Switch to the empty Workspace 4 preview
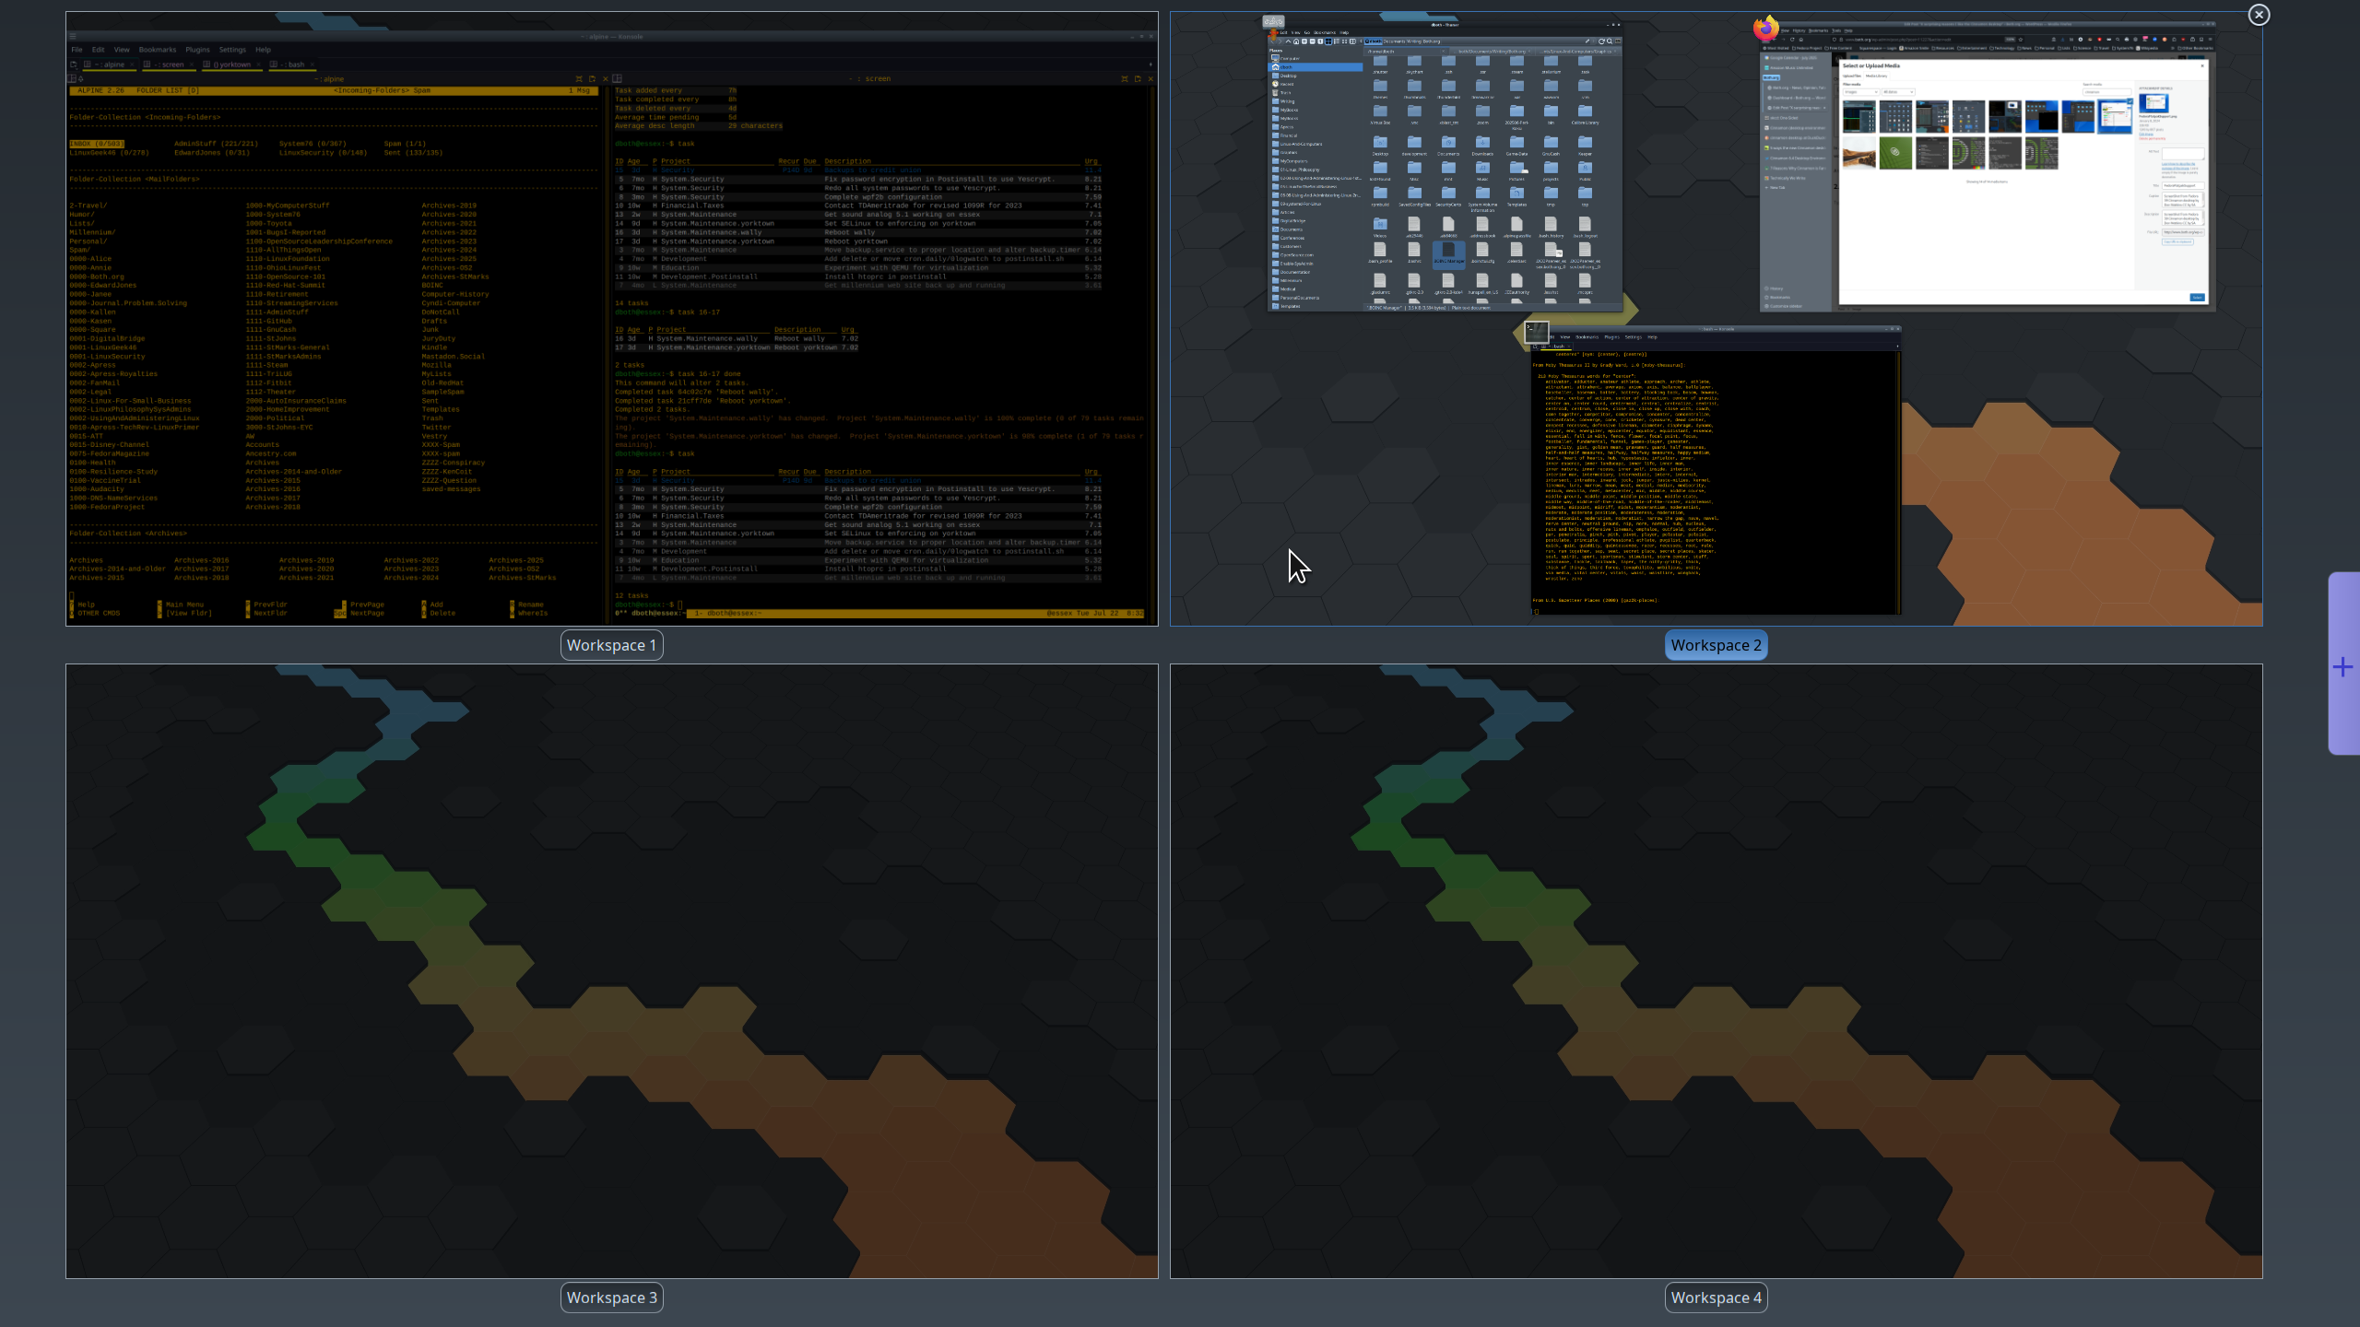The image size is (2360, 1327). 1716,971
